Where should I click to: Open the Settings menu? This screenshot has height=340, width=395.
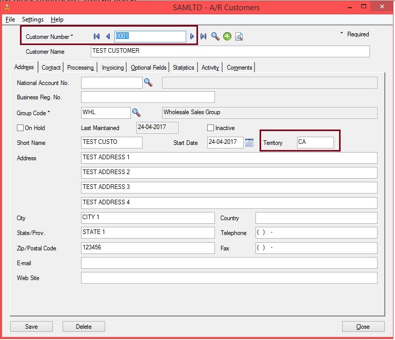click(x=33, y=19)
